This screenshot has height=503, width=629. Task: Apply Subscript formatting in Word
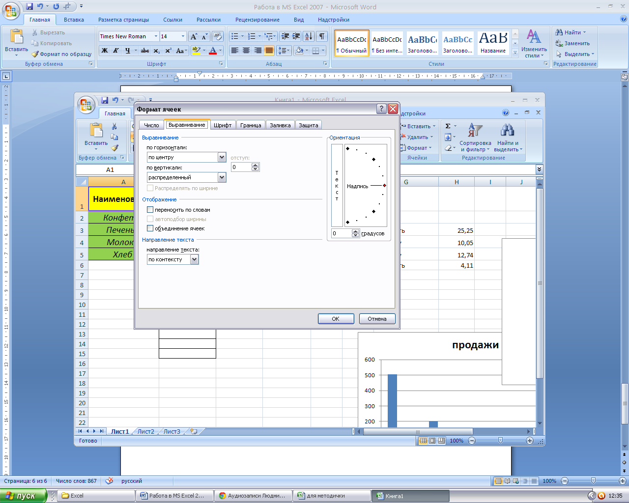coord(156,51)
